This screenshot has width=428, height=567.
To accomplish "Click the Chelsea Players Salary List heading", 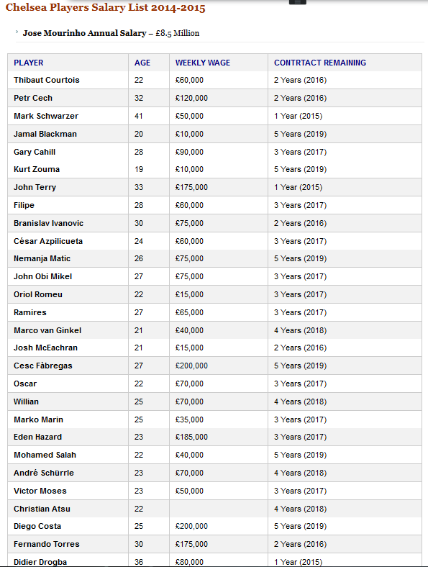I will (105, 8).
